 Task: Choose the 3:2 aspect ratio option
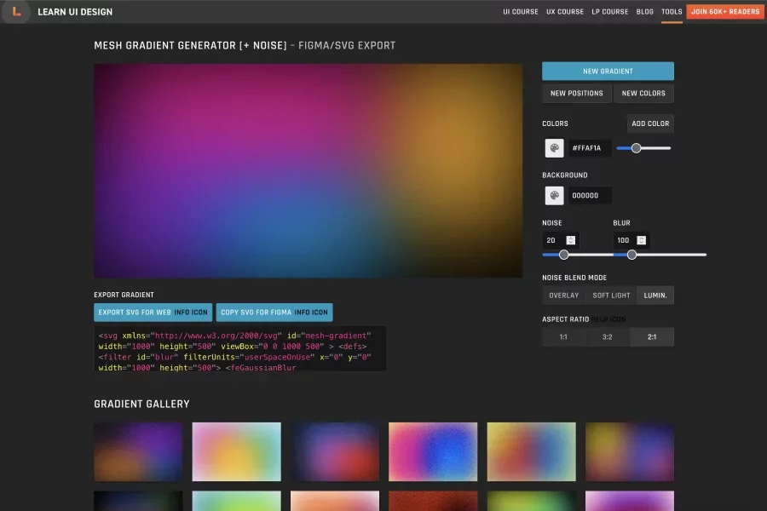pyautogui.click(x=607, y=337)
